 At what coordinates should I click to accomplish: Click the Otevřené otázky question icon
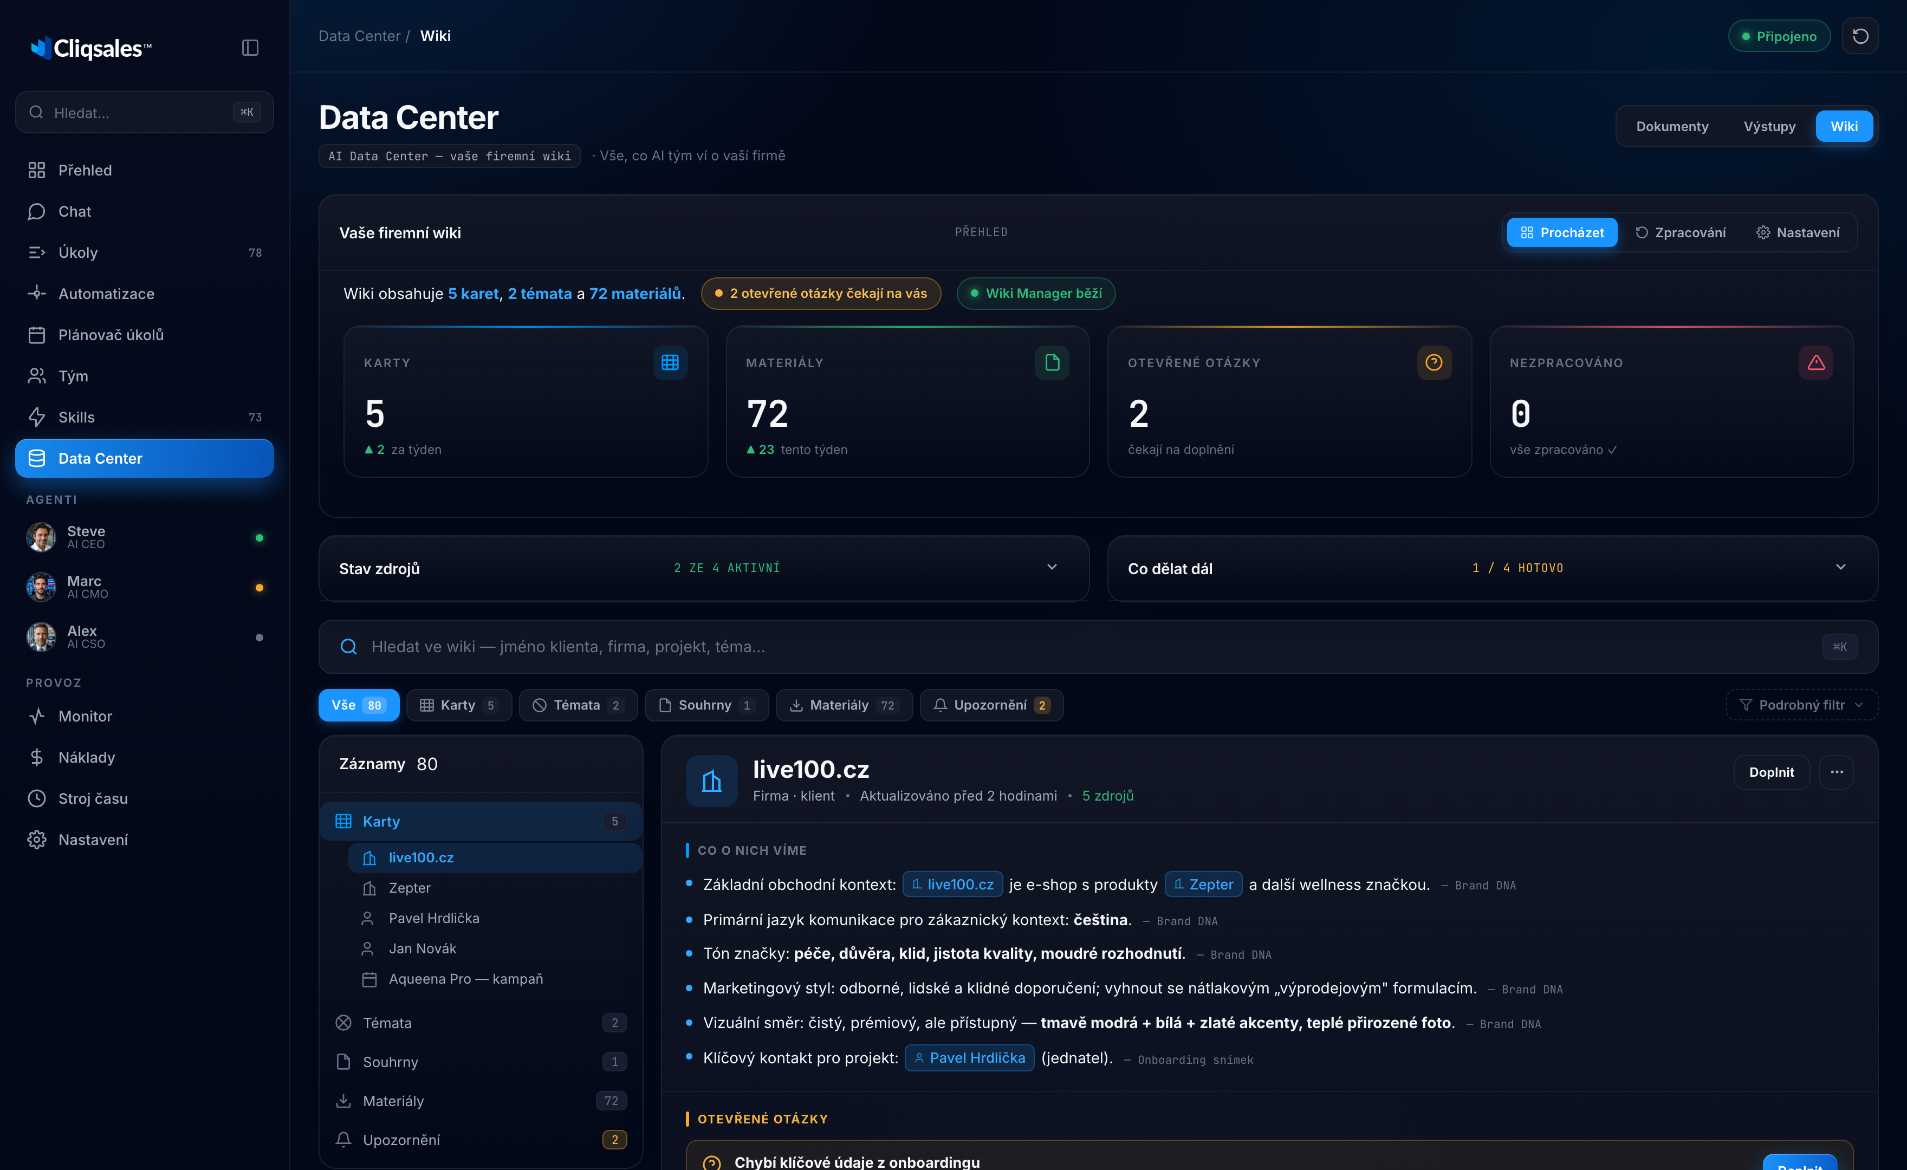1434,362
